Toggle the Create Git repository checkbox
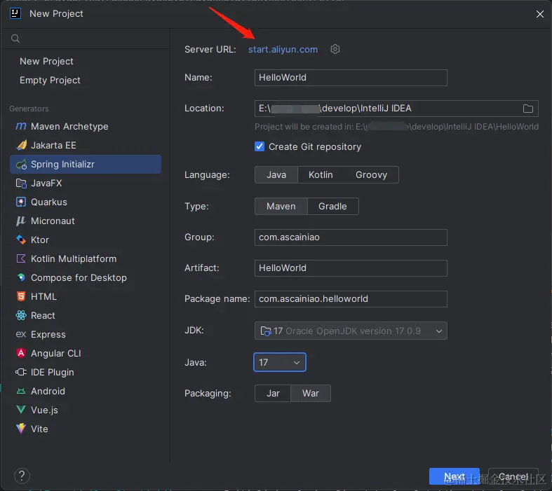 [260, 146]
